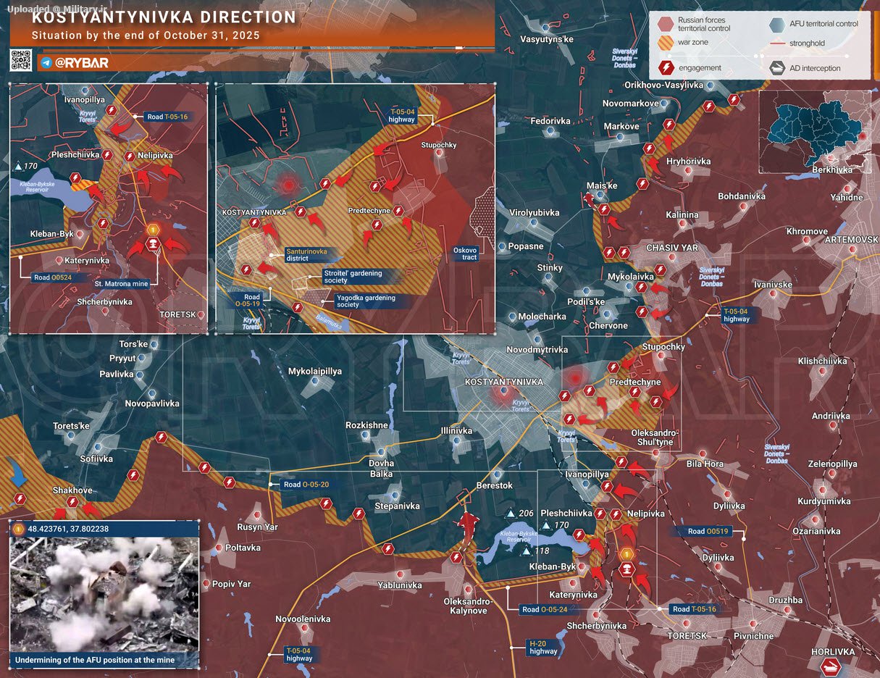880x678 pixels.
Task: Click the AD interception icon in the legend
Action: point(777,68)
